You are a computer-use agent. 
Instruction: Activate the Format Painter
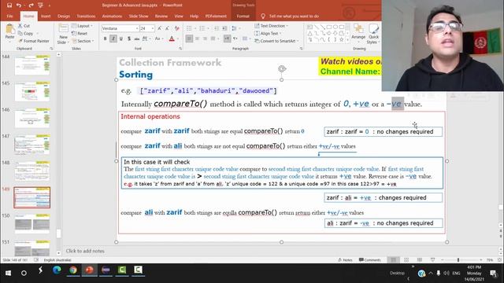pyautogui.click(x=34, y=41)
